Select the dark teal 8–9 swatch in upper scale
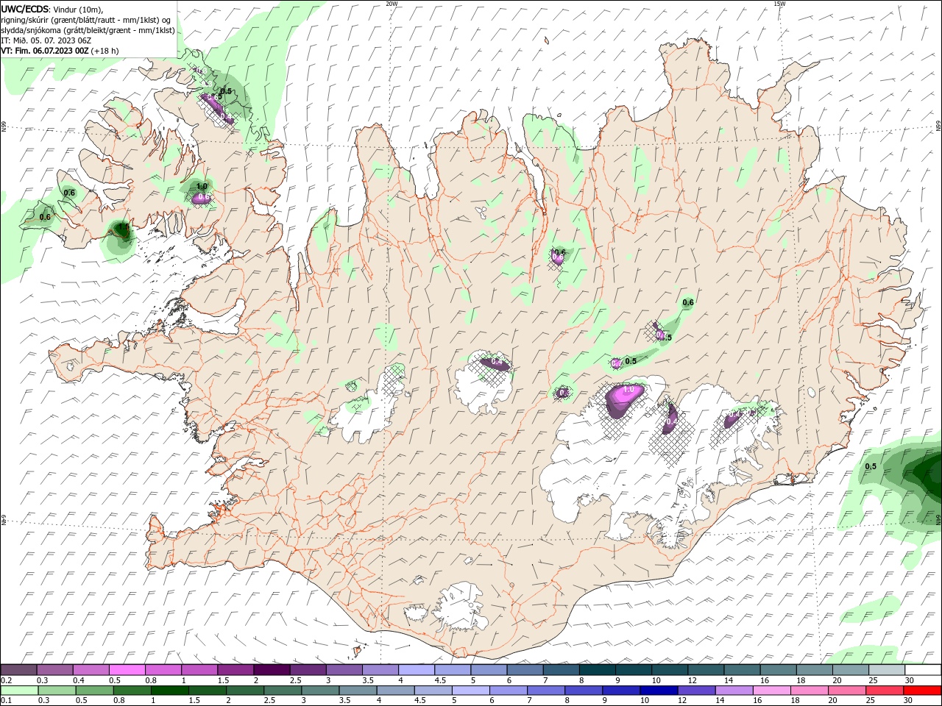 tap(598, 670)
